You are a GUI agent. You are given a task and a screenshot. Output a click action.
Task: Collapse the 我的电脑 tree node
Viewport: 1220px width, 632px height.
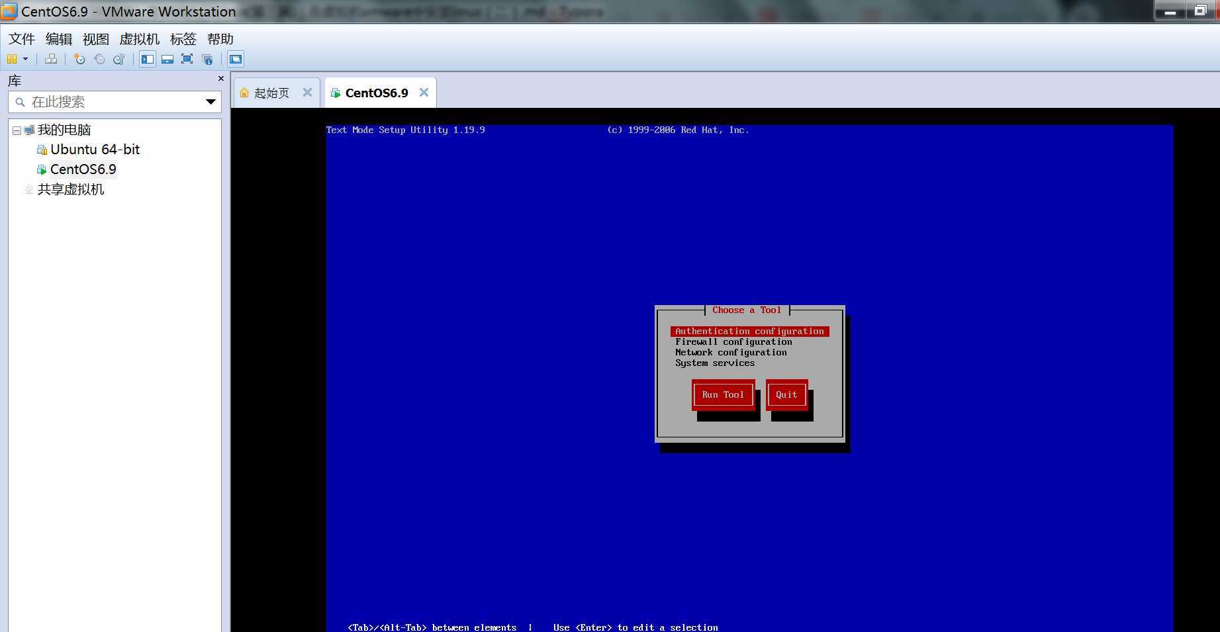17,130
